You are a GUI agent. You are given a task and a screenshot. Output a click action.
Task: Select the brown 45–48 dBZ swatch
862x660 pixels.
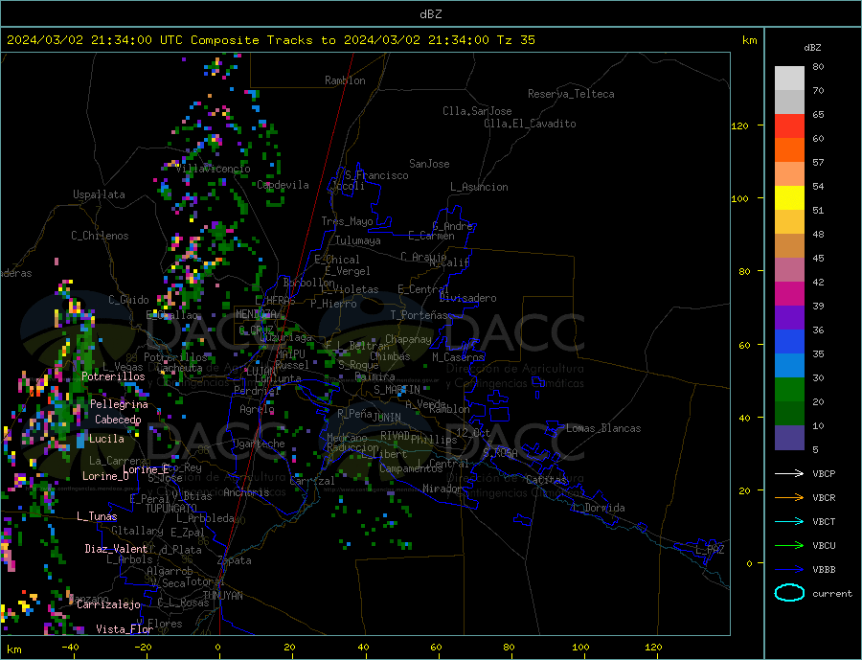tap(789, 246)
